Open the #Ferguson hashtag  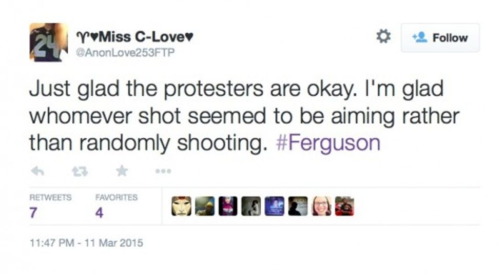(328, 143)
